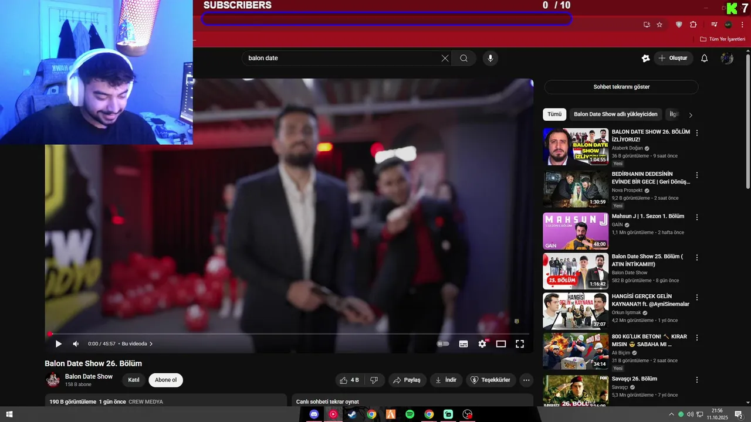Mute the video player volume
The height and width of the screenshot is (422, 751).
76,344
